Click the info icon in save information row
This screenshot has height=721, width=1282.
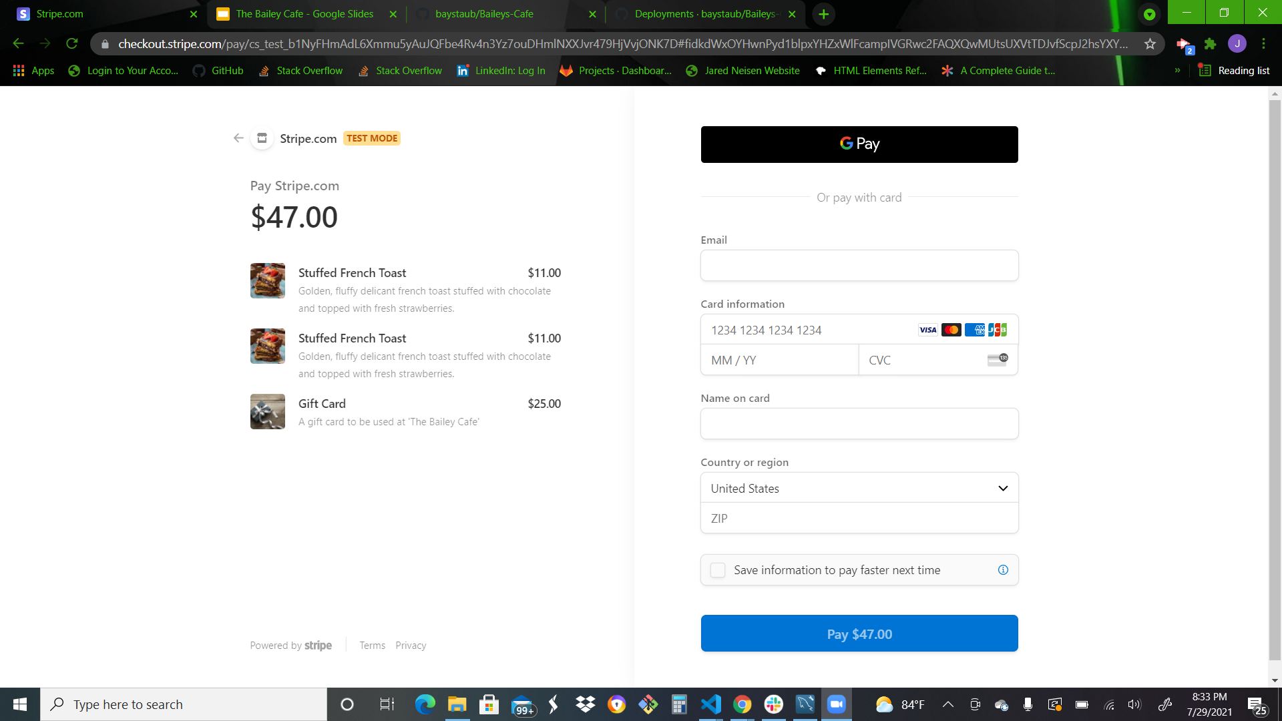click(x=1003, y=569)
